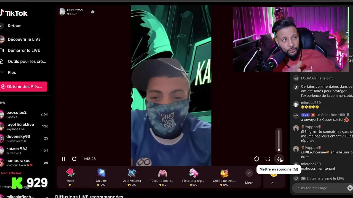Click baoss_bs2 viewer count 2.6K

44,114
